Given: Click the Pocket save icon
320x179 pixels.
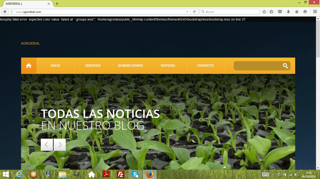Looking at the screenshot, I should click(280, 12).
